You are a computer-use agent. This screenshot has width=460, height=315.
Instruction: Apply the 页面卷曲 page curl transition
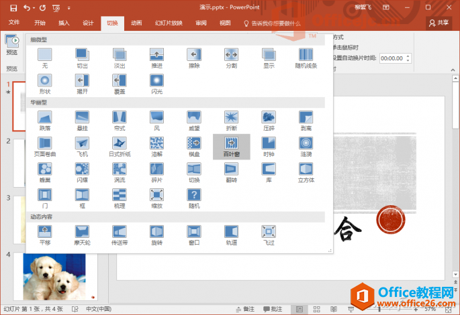click(x=45, y=147)
